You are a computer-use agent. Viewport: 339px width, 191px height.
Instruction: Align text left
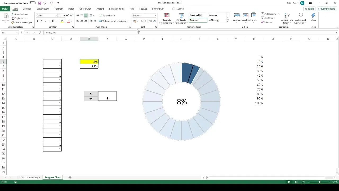point(78,21)
